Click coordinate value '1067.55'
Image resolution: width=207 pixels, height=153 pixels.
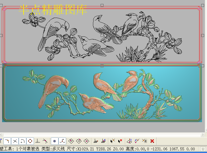(177, 149)
